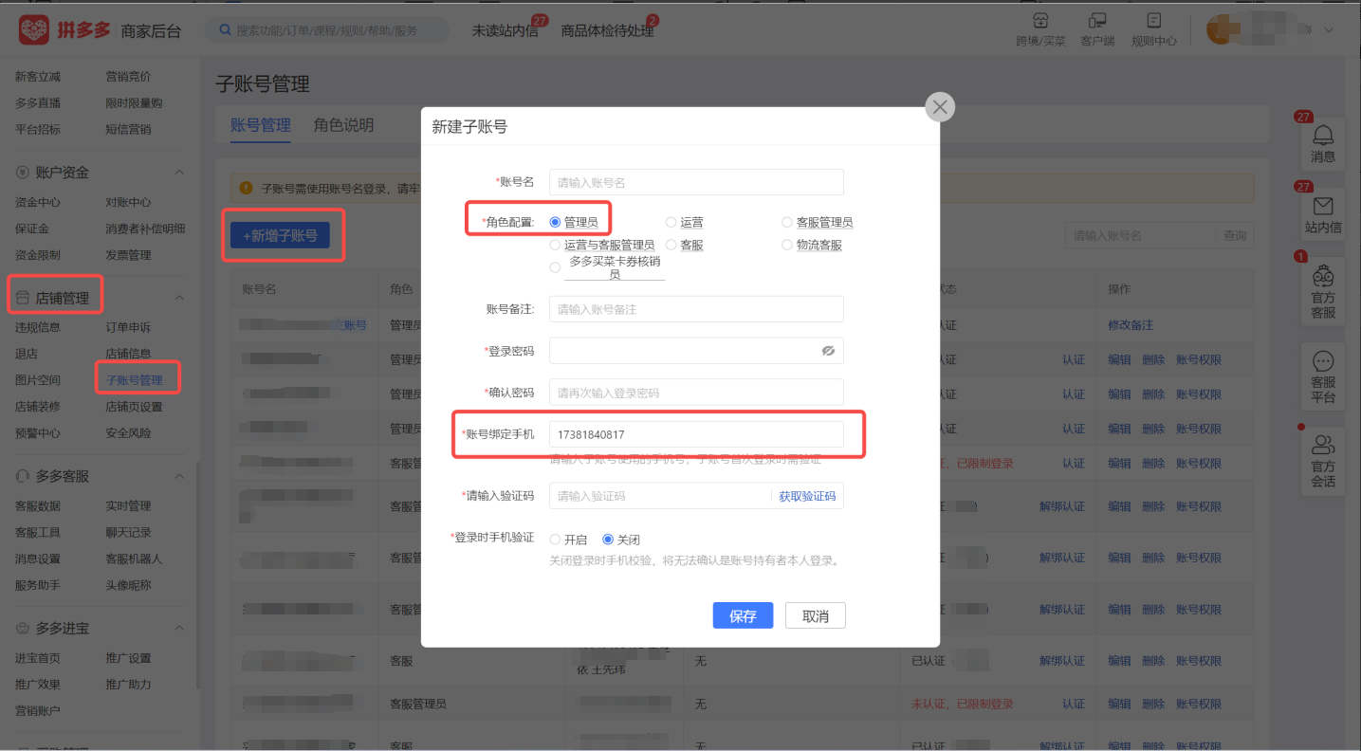Open the account dropdown arrow at top right
1361x751 pixels.
(1329, 30)
